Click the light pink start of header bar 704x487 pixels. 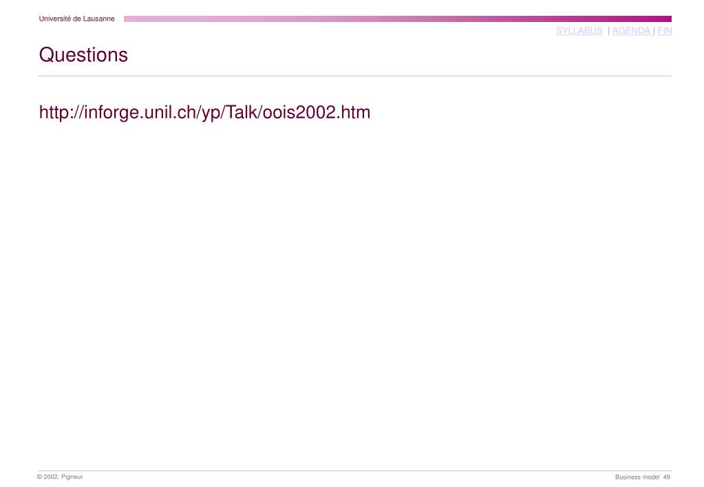(144, 19)
